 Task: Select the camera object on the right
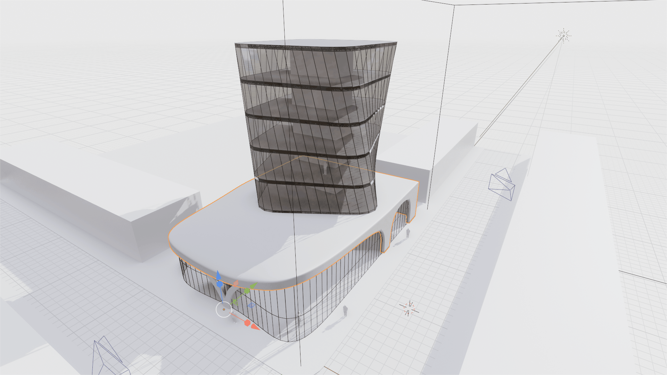501,184
